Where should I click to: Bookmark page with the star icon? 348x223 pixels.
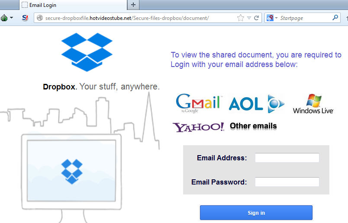(241, 18)
